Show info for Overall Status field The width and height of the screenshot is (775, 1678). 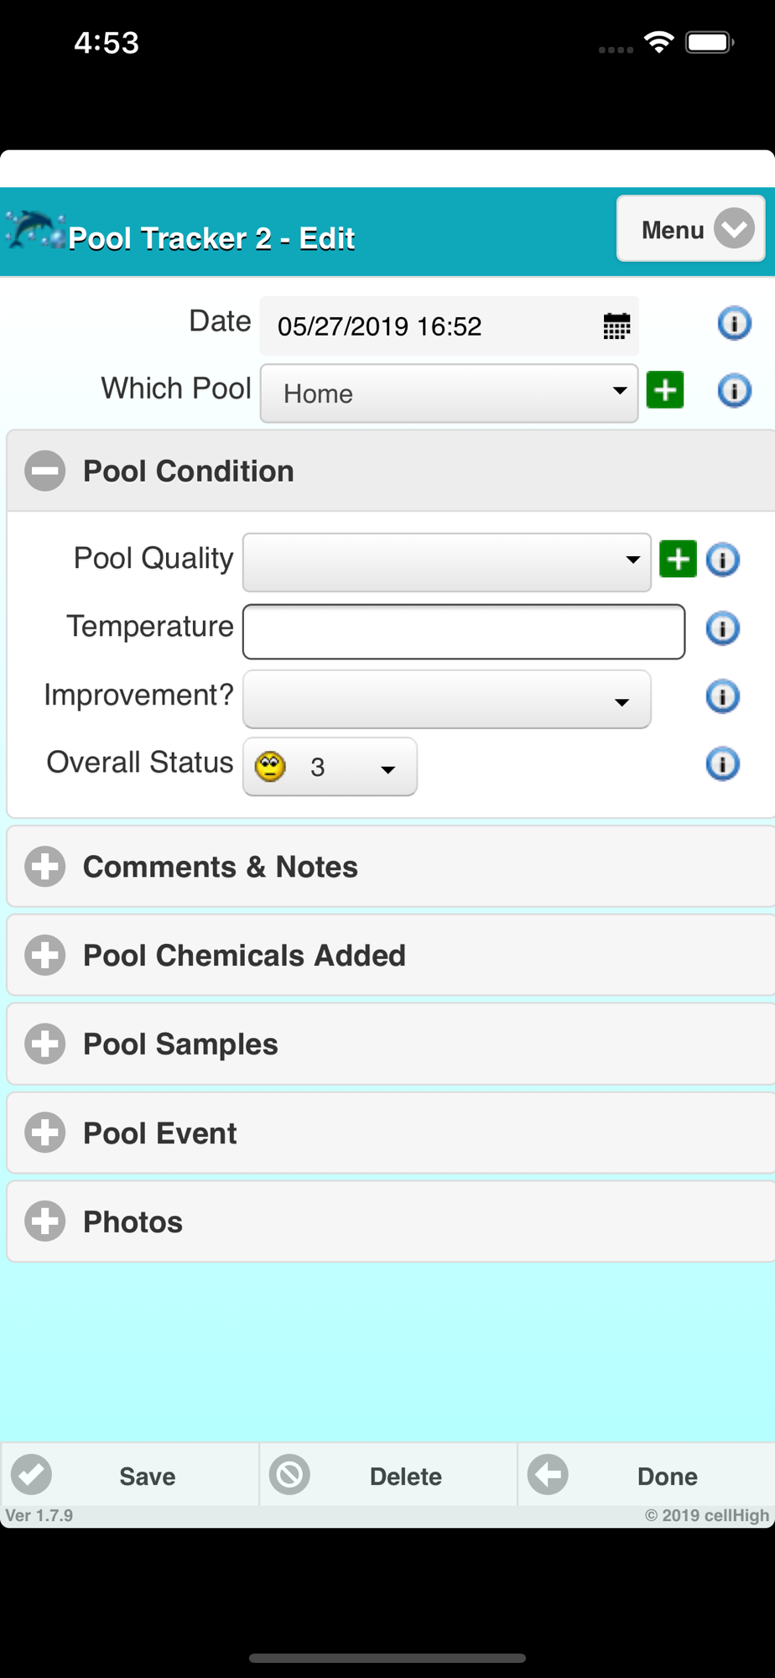722,764
